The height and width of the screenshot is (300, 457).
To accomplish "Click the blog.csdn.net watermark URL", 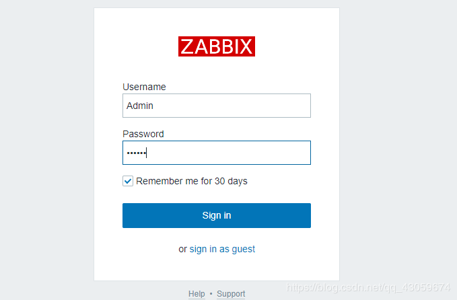I will tap(368, 287).
